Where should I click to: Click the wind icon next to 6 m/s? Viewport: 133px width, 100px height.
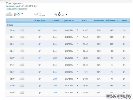(56, 14)
